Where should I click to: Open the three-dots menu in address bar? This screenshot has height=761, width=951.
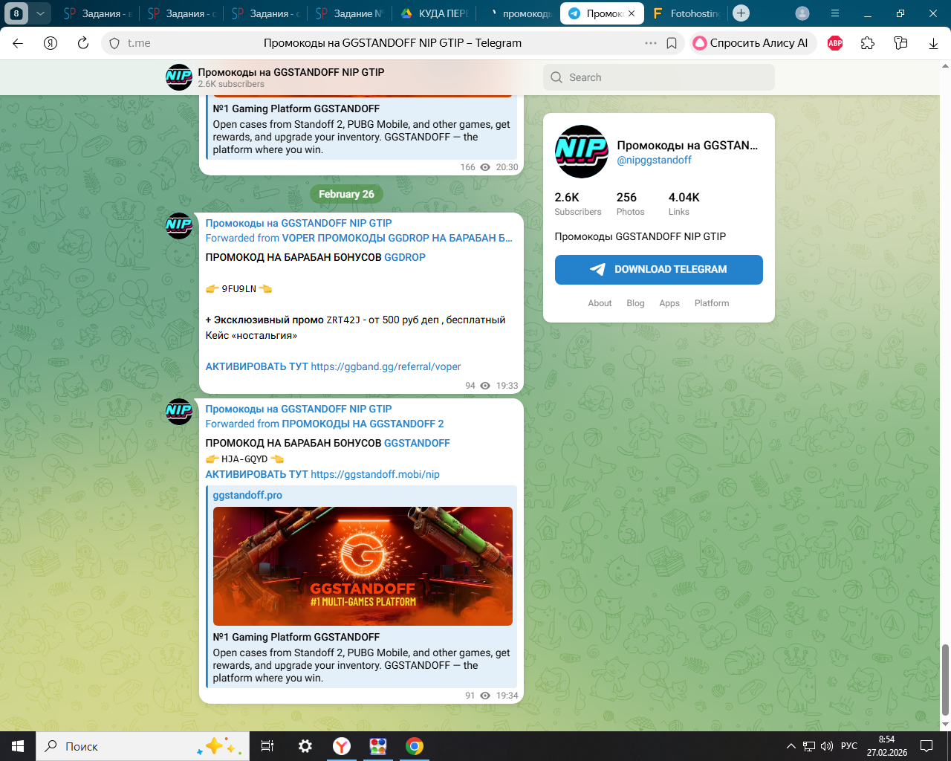[651, 43]
